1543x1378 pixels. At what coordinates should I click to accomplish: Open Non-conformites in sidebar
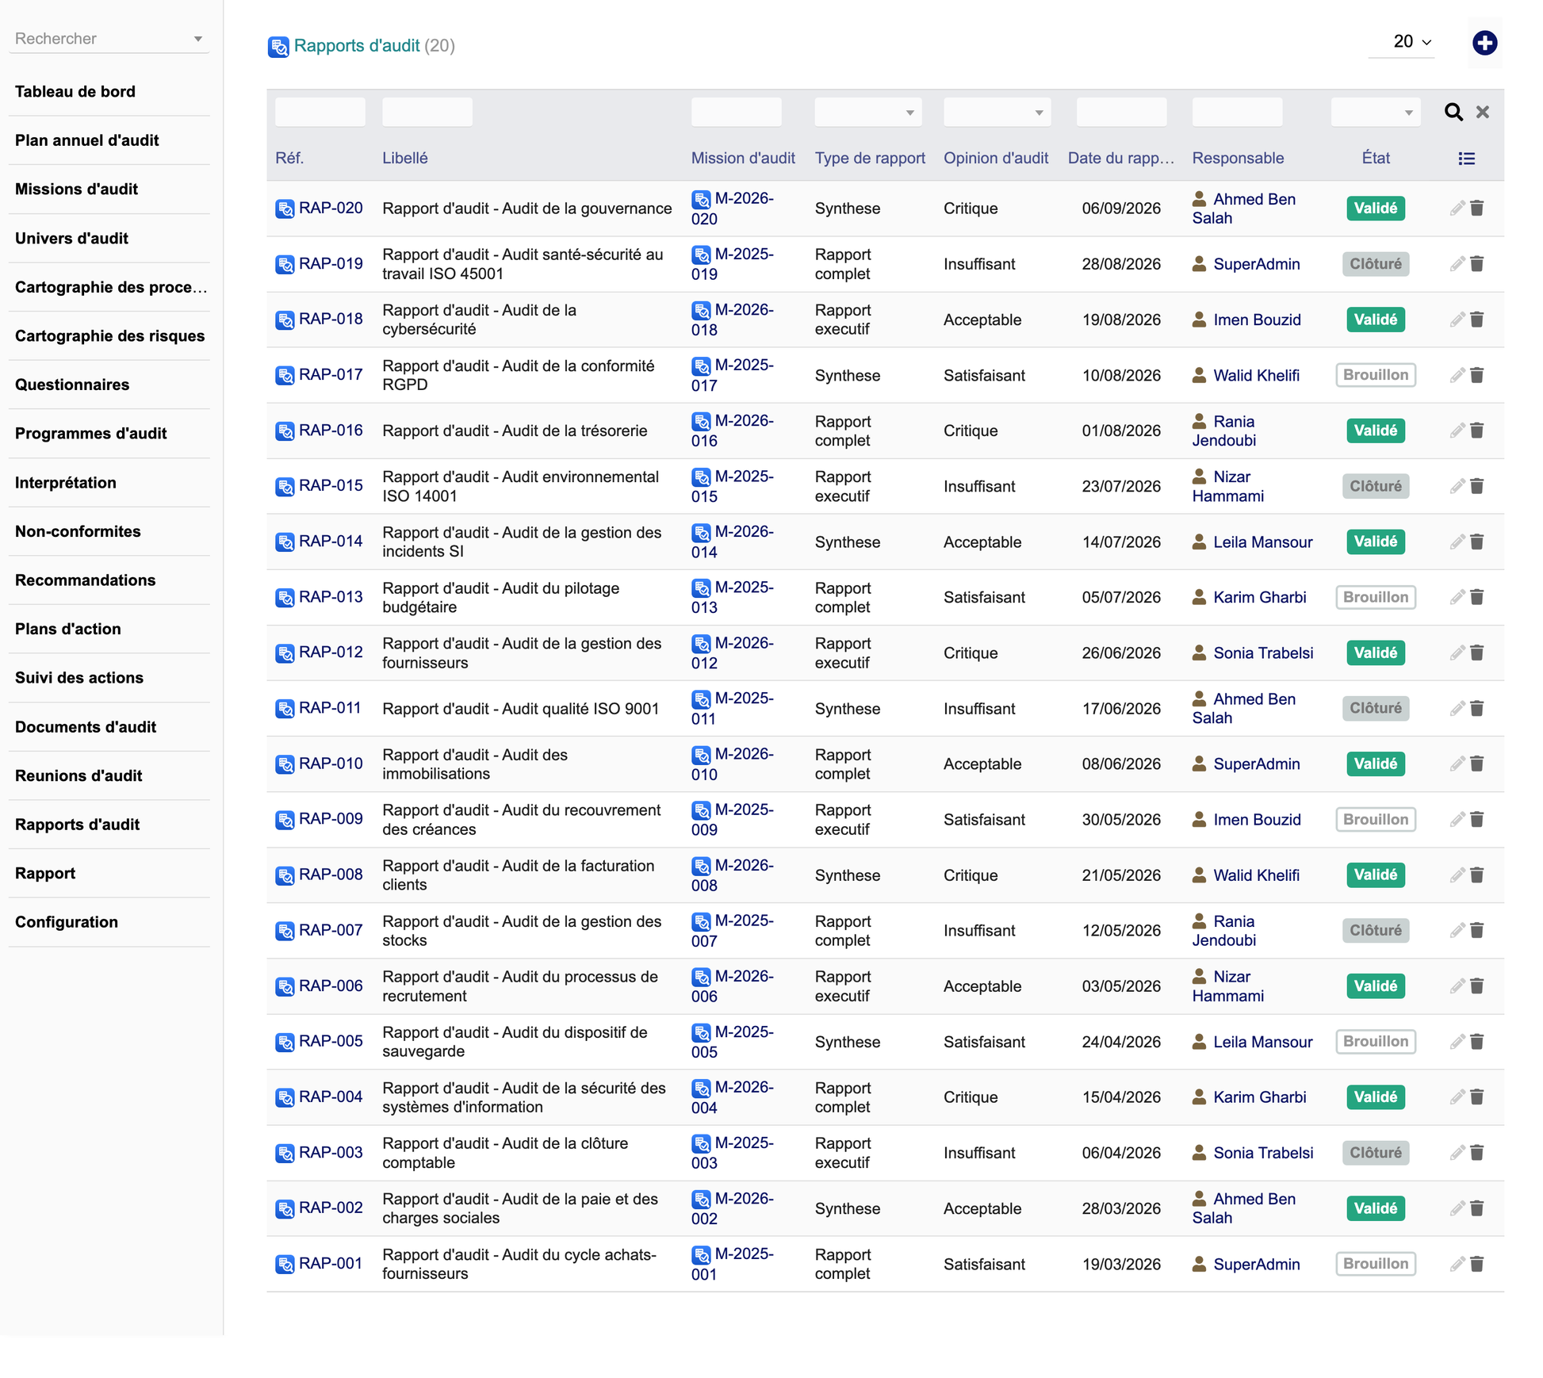point(78,531)
